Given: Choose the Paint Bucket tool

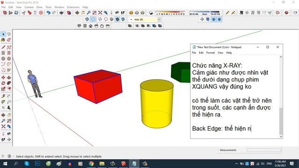Looking at the screenshot, I should [x=3, y=40].
